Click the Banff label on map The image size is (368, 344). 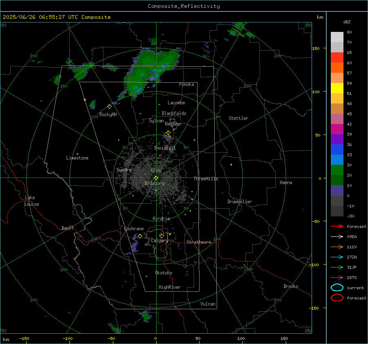click(x=67, y=228)
